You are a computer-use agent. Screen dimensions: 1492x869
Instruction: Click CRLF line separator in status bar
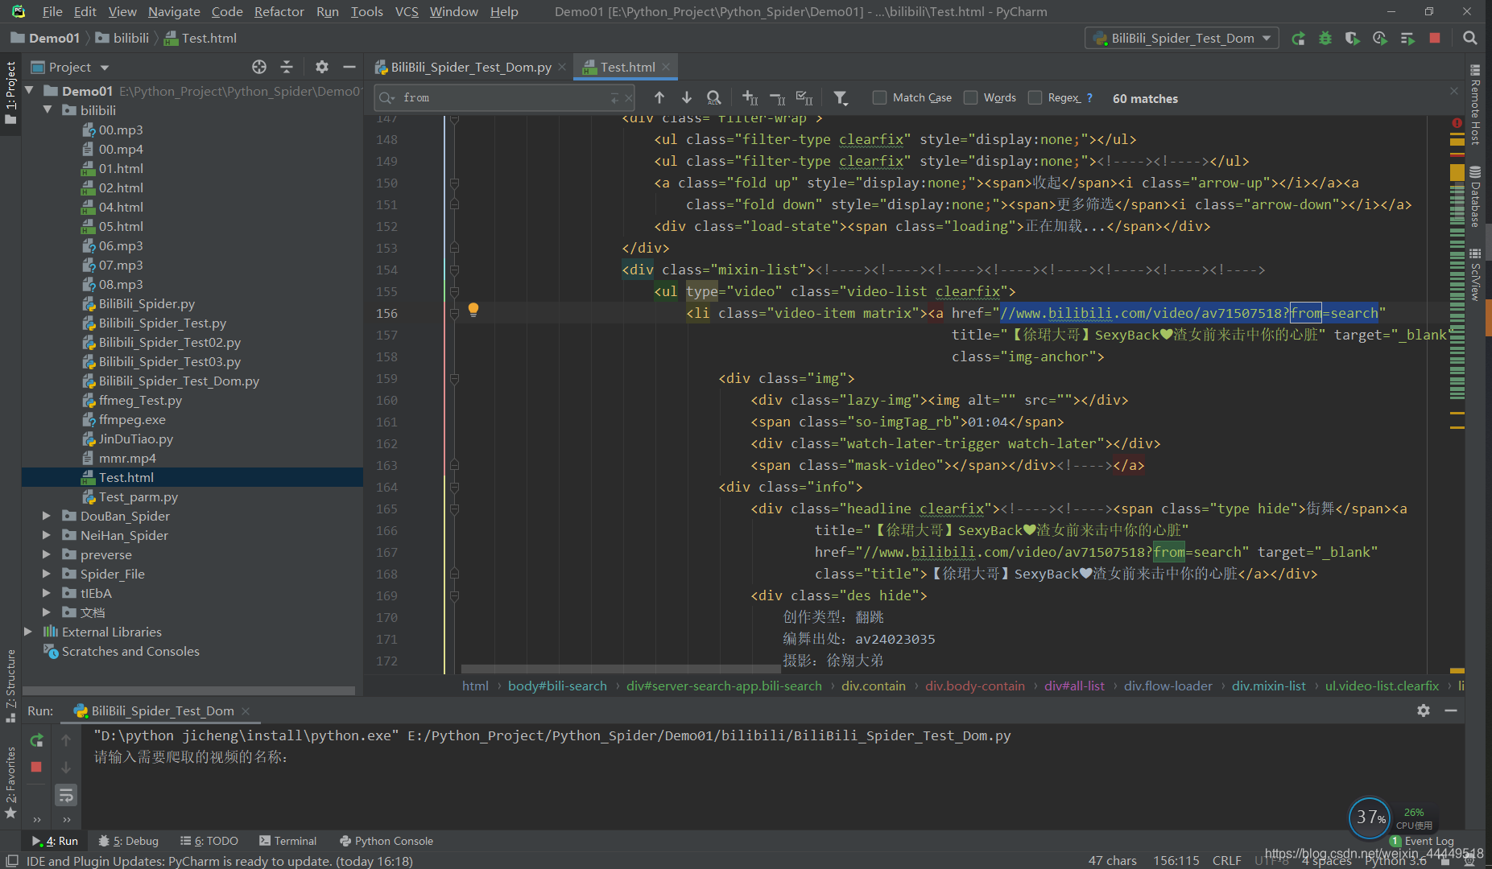click(1226, 860)
